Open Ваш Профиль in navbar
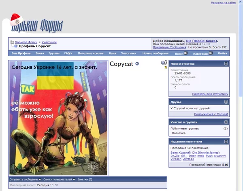The height and width of the screenshot is (191, 243). [21, 53]
